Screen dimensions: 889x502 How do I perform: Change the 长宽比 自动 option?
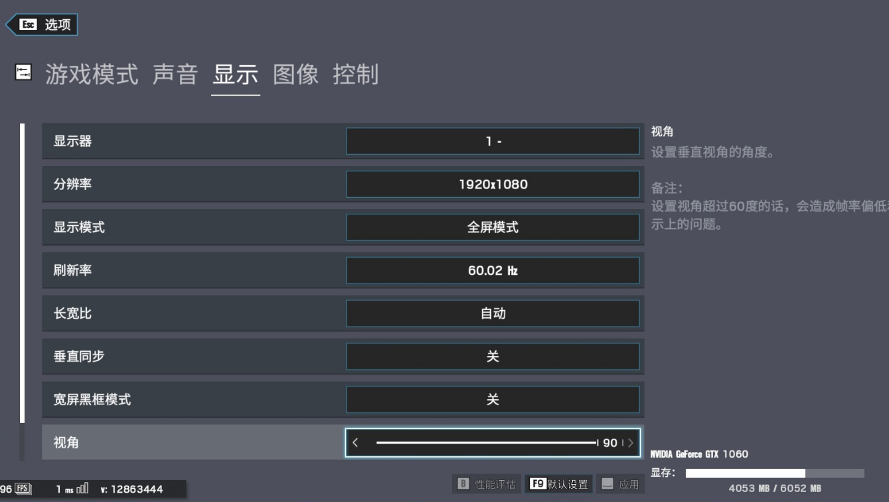(x=493, y=313)
